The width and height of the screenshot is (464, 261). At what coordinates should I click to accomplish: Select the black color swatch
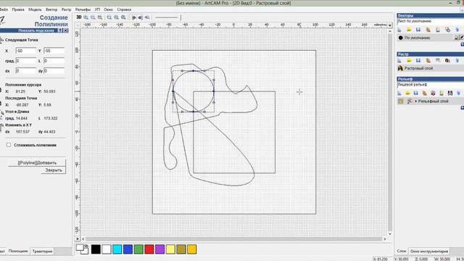(96, 249)
